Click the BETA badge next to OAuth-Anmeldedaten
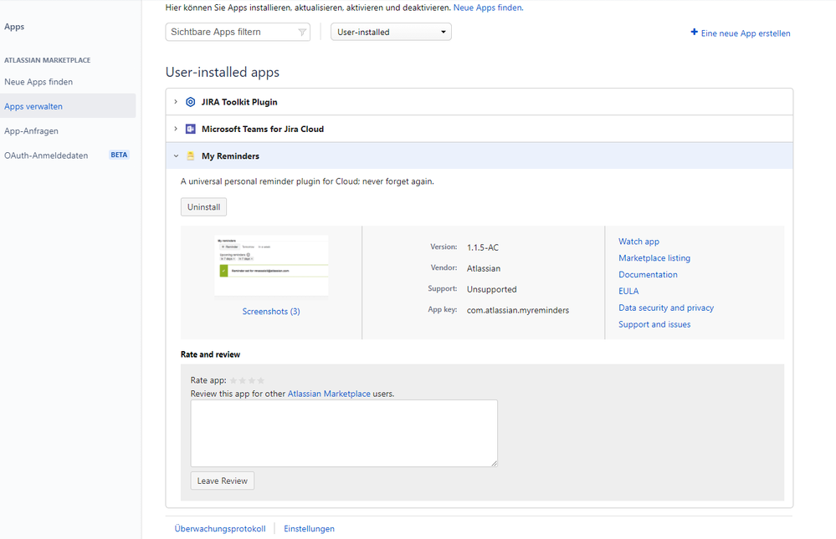This screenshot has width=836, height=539. [x=119, y=155]
